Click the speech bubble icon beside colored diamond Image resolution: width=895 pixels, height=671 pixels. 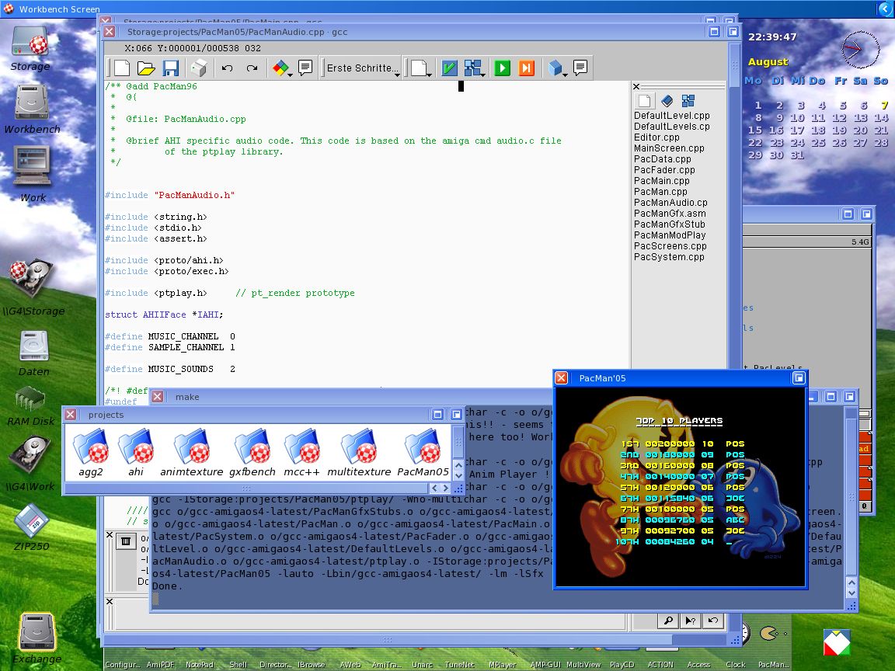[305, 68]
